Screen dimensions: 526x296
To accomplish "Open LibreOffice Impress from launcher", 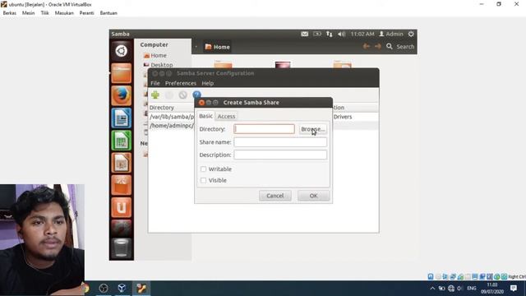I will (x=121, y=163).
